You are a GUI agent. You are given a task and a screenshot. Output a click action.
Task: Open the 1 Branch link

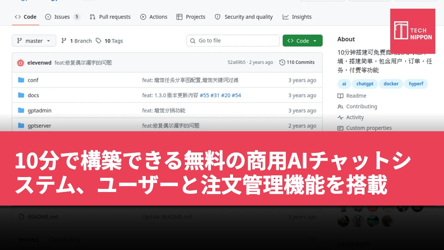pyautogui.click(x=76, y=41)
